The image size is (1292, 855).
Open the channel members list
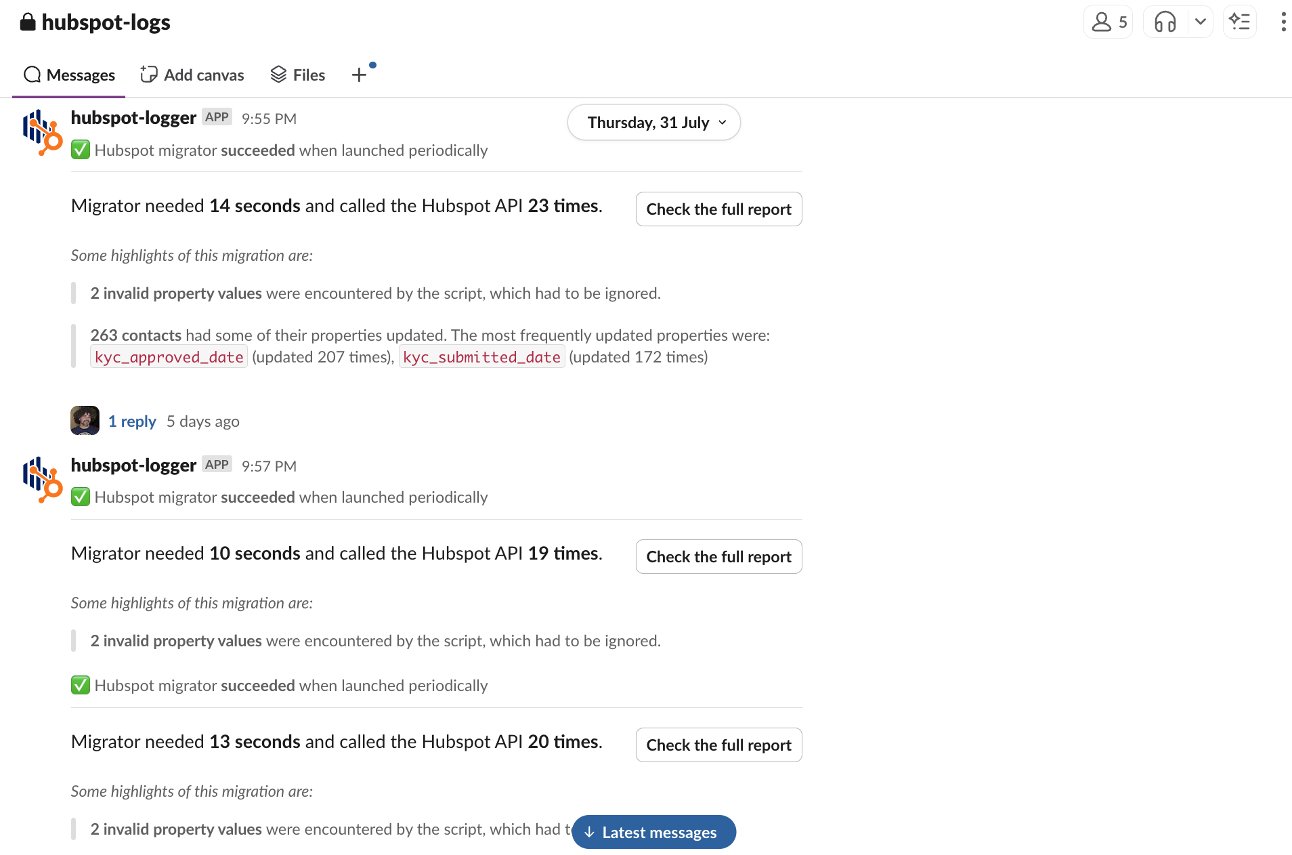pos(1108,22)
